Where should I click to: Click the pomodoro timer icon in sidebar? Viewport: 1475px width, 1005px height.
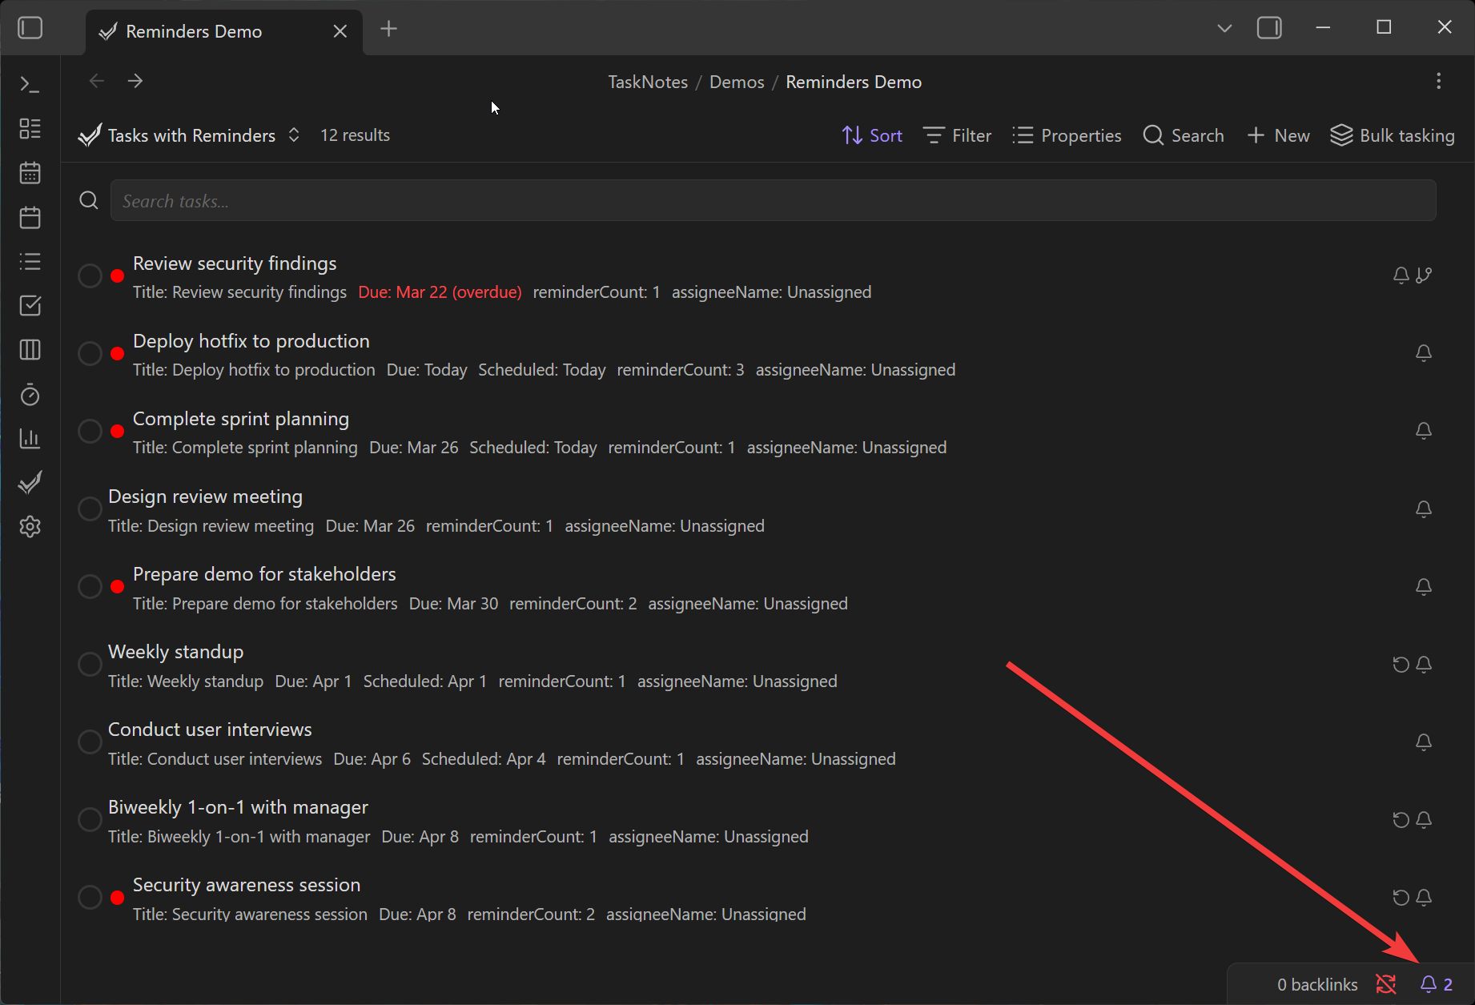point(30,395)
